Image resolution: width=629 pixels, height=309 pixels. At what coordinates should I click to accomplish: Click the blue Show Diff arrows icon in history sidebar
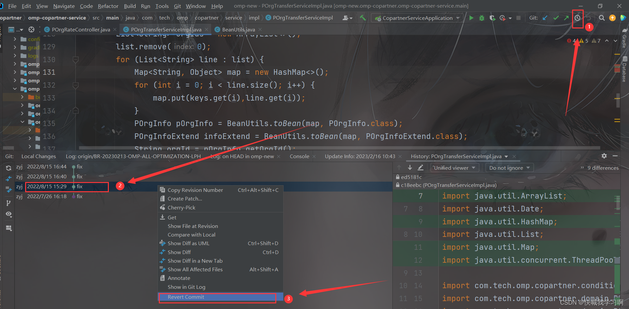9,179
